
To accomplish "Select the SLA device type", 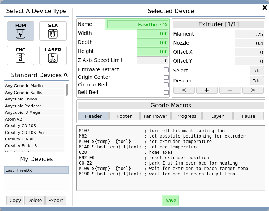I will (53, 31).
